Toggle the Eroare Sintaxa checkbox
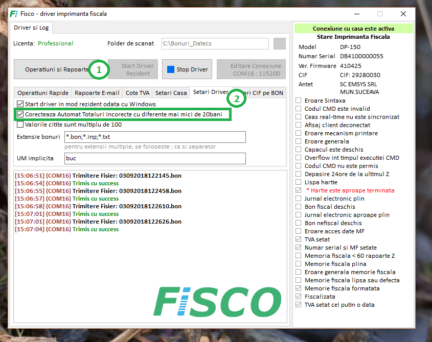Viewport: 432px width, 342px height. 299,101
